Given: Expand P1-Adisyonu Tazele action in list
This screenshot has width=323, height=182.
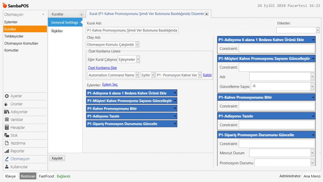Looking at the screenshot, I should pos(175,116).
